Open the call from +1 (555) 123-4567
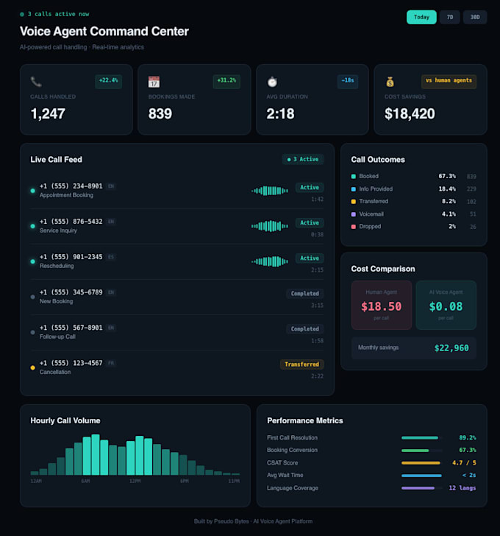 point(176,368)
